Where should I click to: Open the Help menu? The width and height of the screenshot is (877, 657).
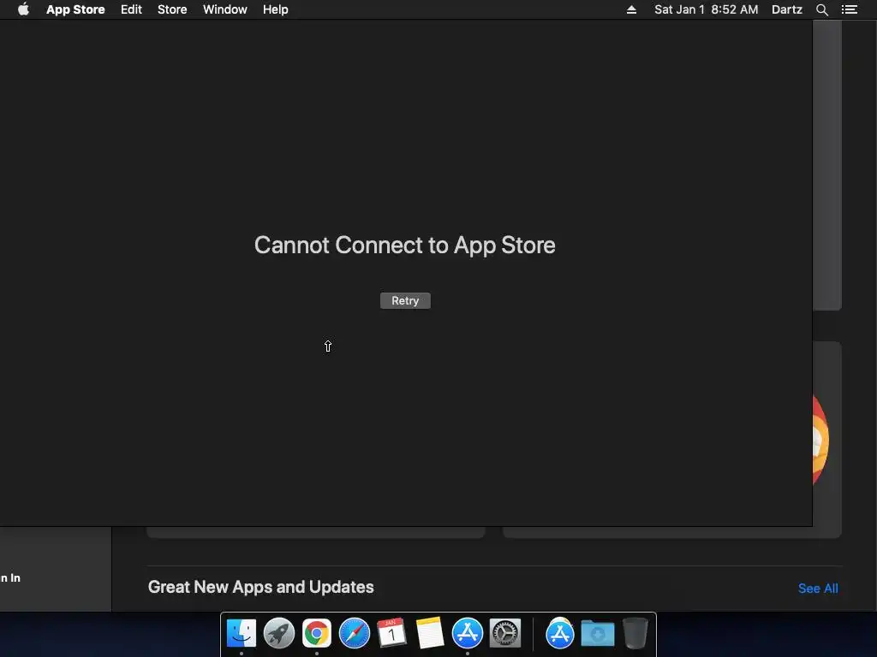[276, 9]
